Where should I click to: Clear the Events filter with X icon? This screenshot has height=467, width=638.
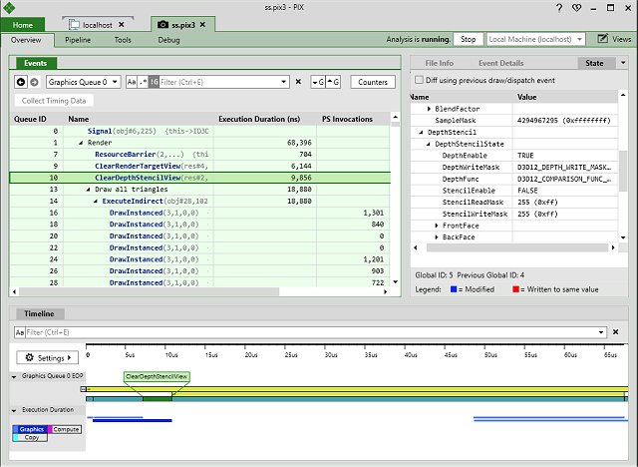(298, 82)
